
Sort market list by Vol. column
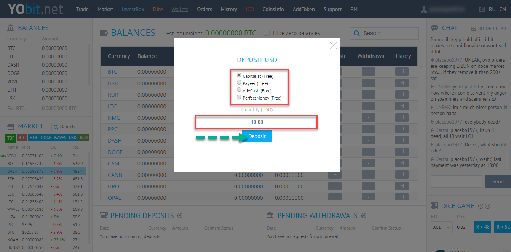coord(75,147)
